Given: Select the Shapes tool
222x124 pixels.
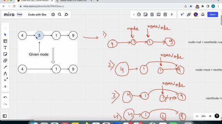Looking at the screenshot, I should tap(5, 61).
